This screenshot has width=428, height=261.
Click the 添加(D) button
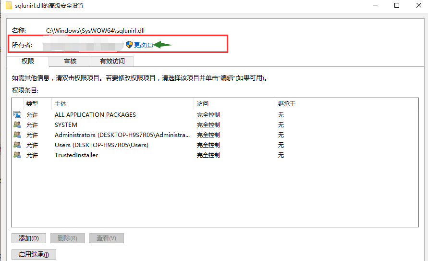pos(29,238)
